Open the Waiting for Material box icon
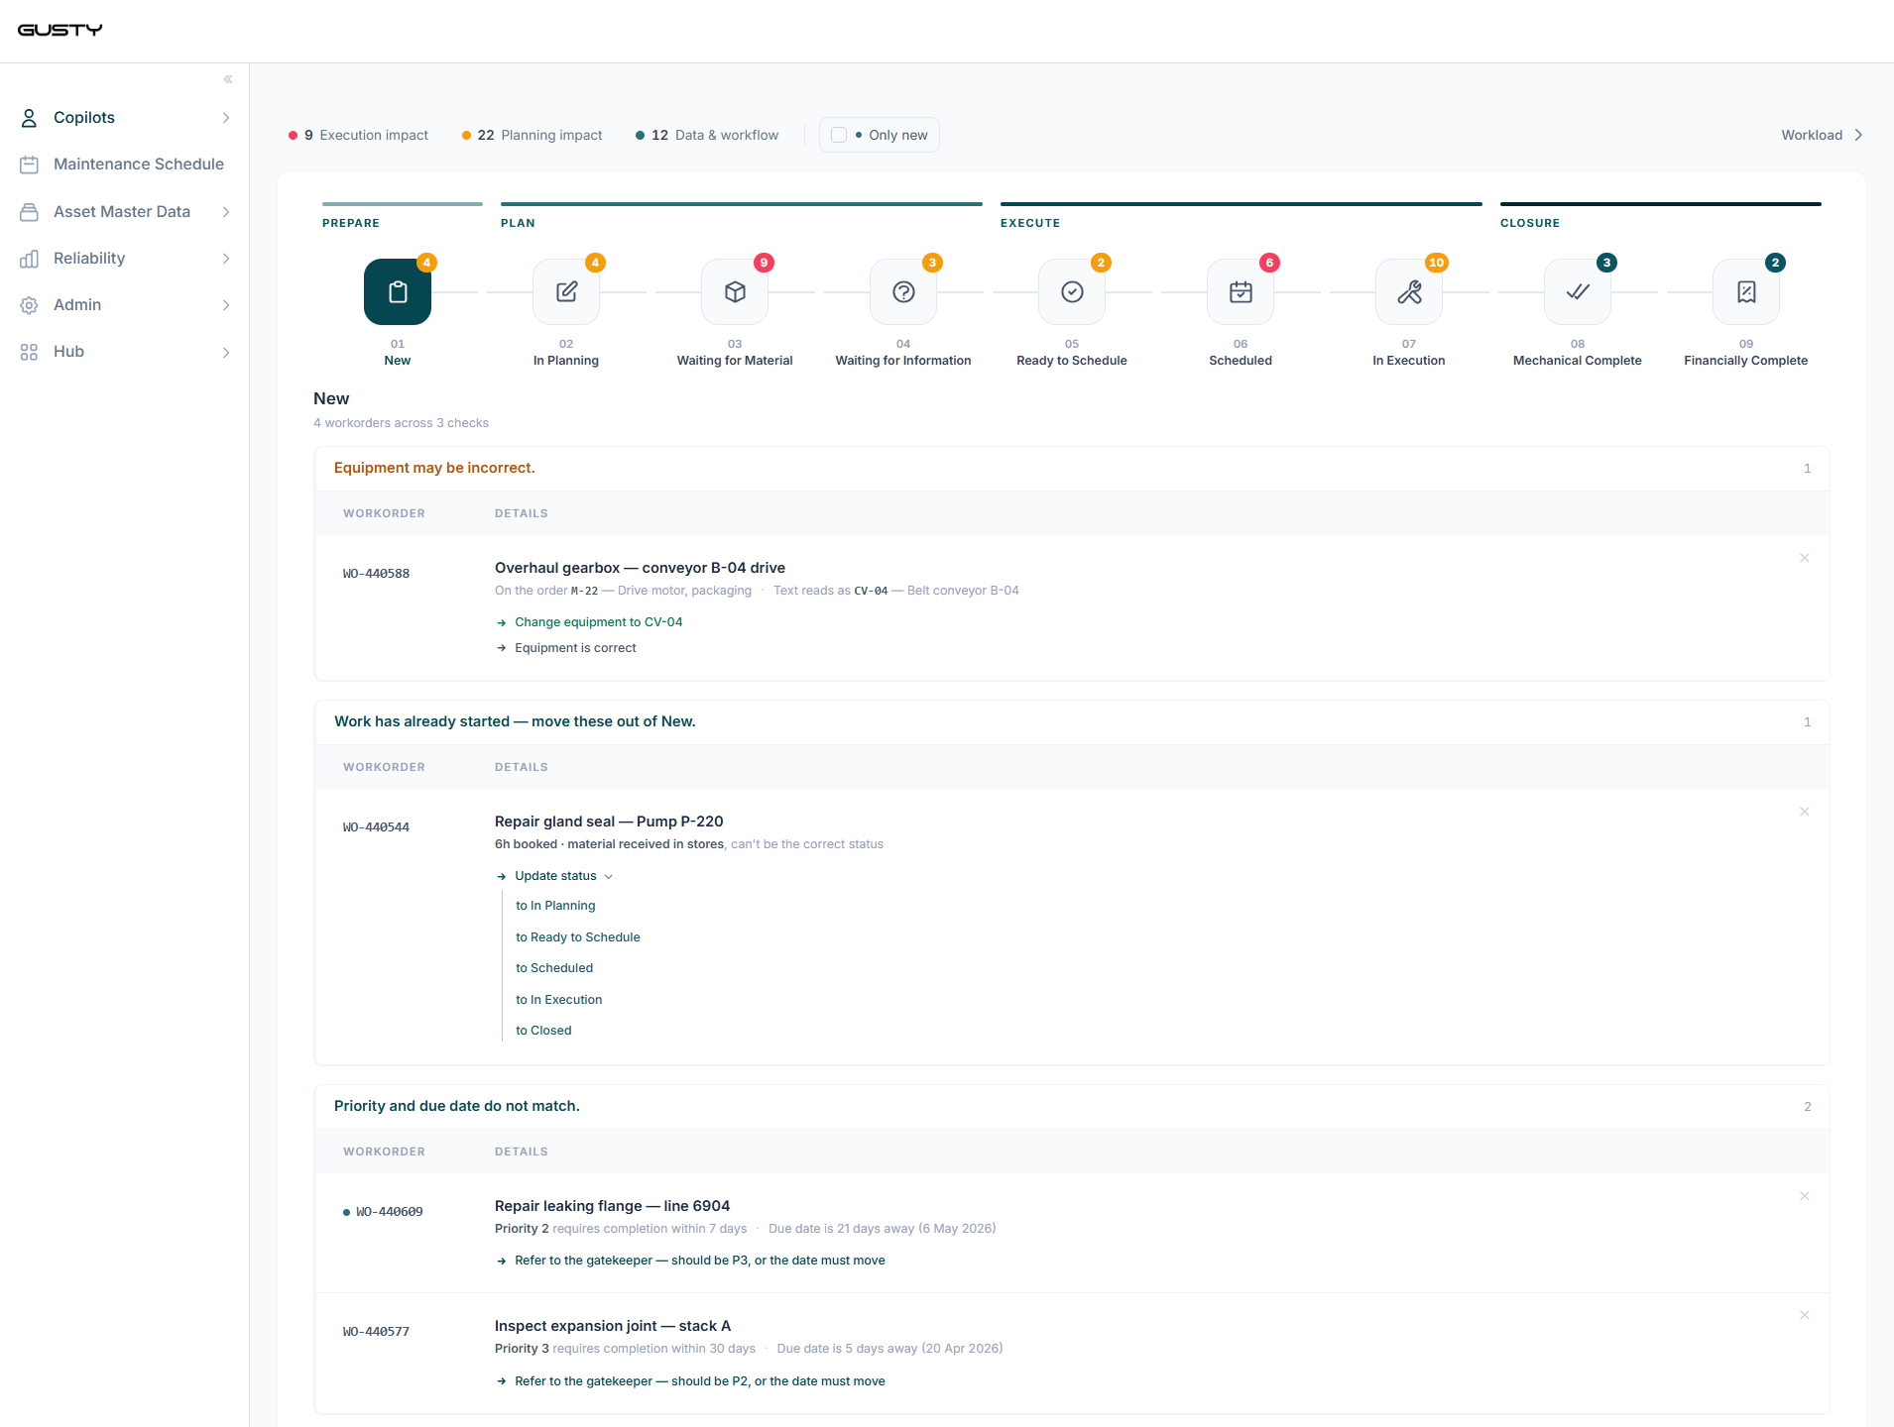1894x1427 pixels. pos(735,291)
